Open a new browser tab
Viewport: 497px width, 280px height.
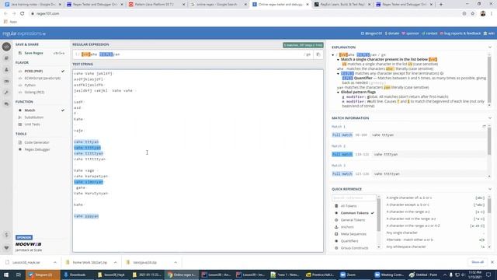click(x=441, y=5)
